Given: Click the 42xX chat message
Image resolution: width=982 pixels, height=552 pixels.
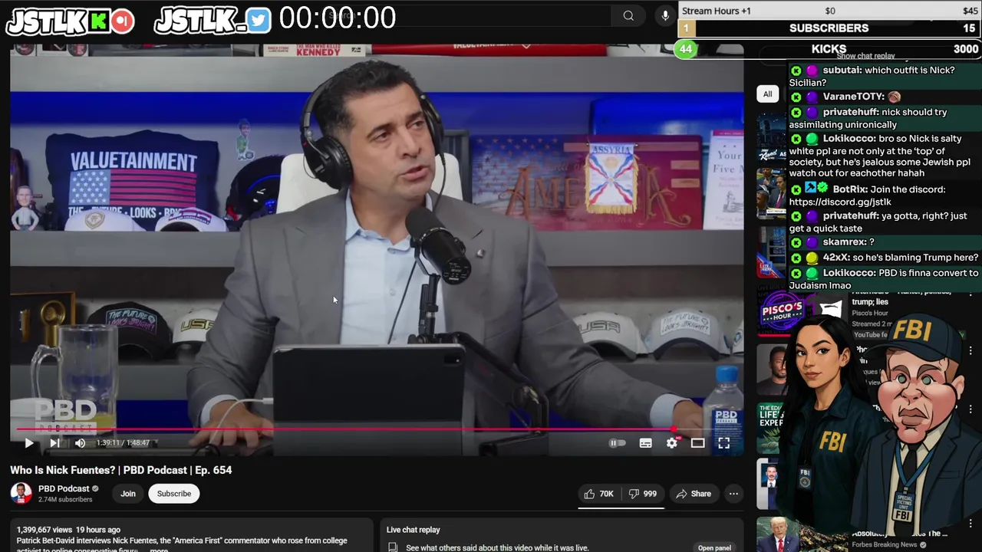Looking at the screenshot, I should point(885,258).
